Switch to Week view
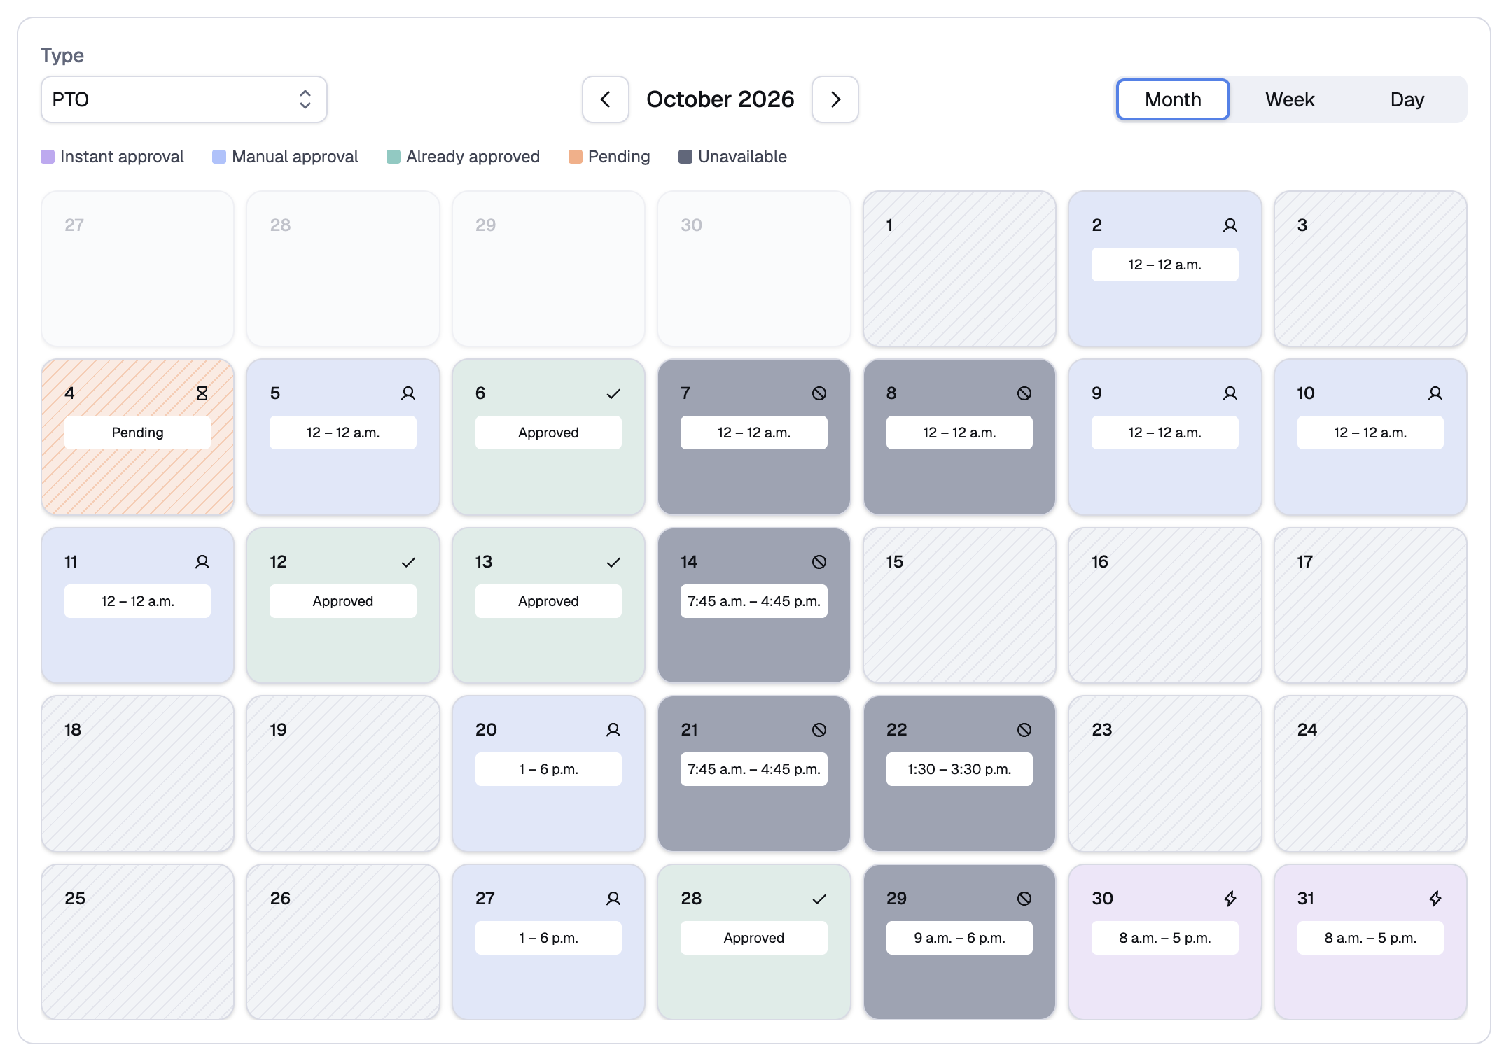Viewport: 1511px width, 1061px height. point(1290,99)
